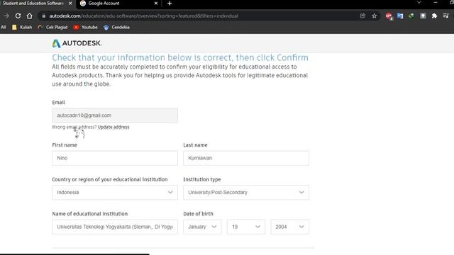Open the Kuliah bookmark folder
Screen dimensions: 454x255
(22, 27)
